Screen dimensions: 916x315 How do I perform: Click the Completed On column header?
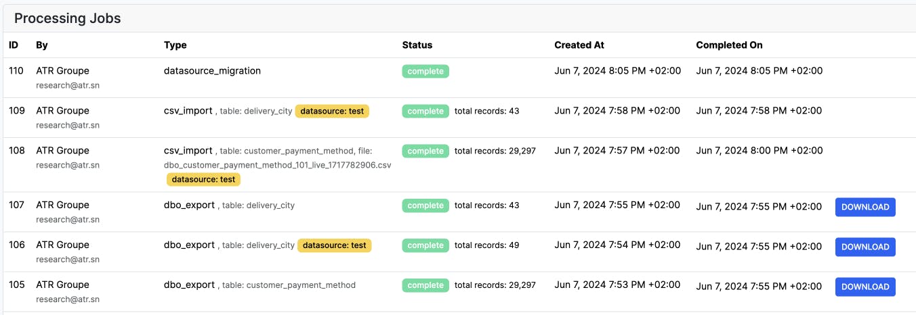(729, 45)
